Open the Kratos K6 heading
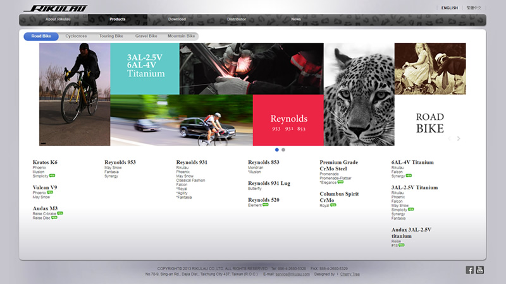 click(x=45, y=162)
